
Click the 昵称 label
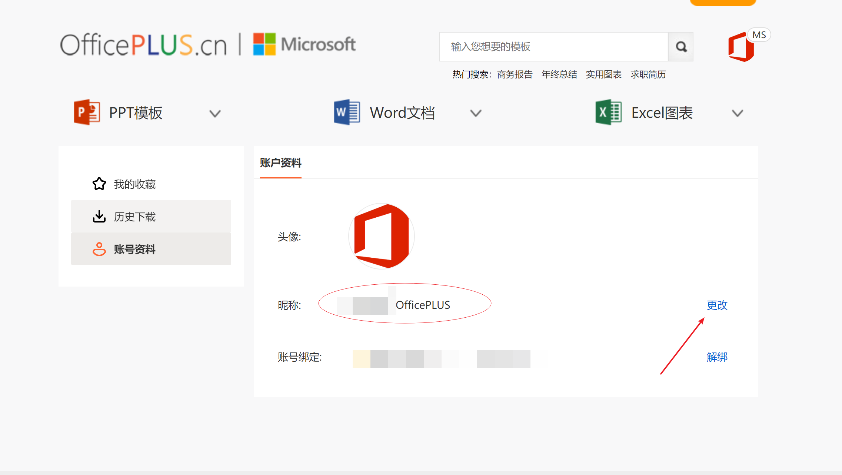[x=289, y=305]
